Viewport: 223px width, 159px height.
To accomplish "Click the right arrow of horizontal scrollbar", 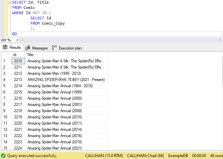I will [x=220, y=40].
